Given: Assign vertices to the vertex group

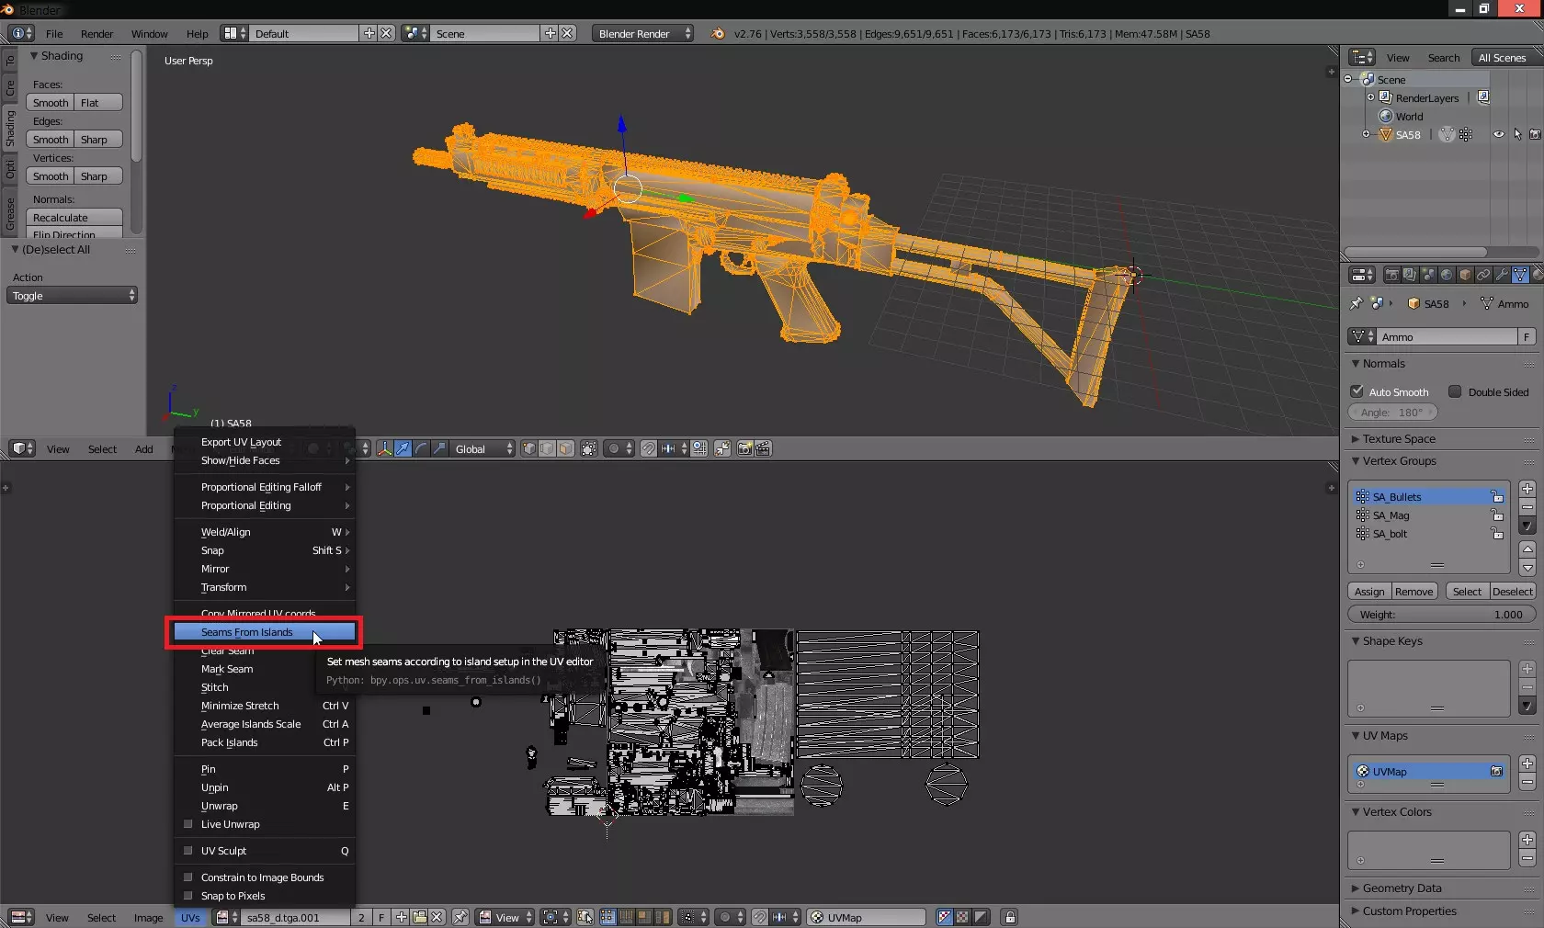Looking at the screenshot, I should pos(1369,592).
